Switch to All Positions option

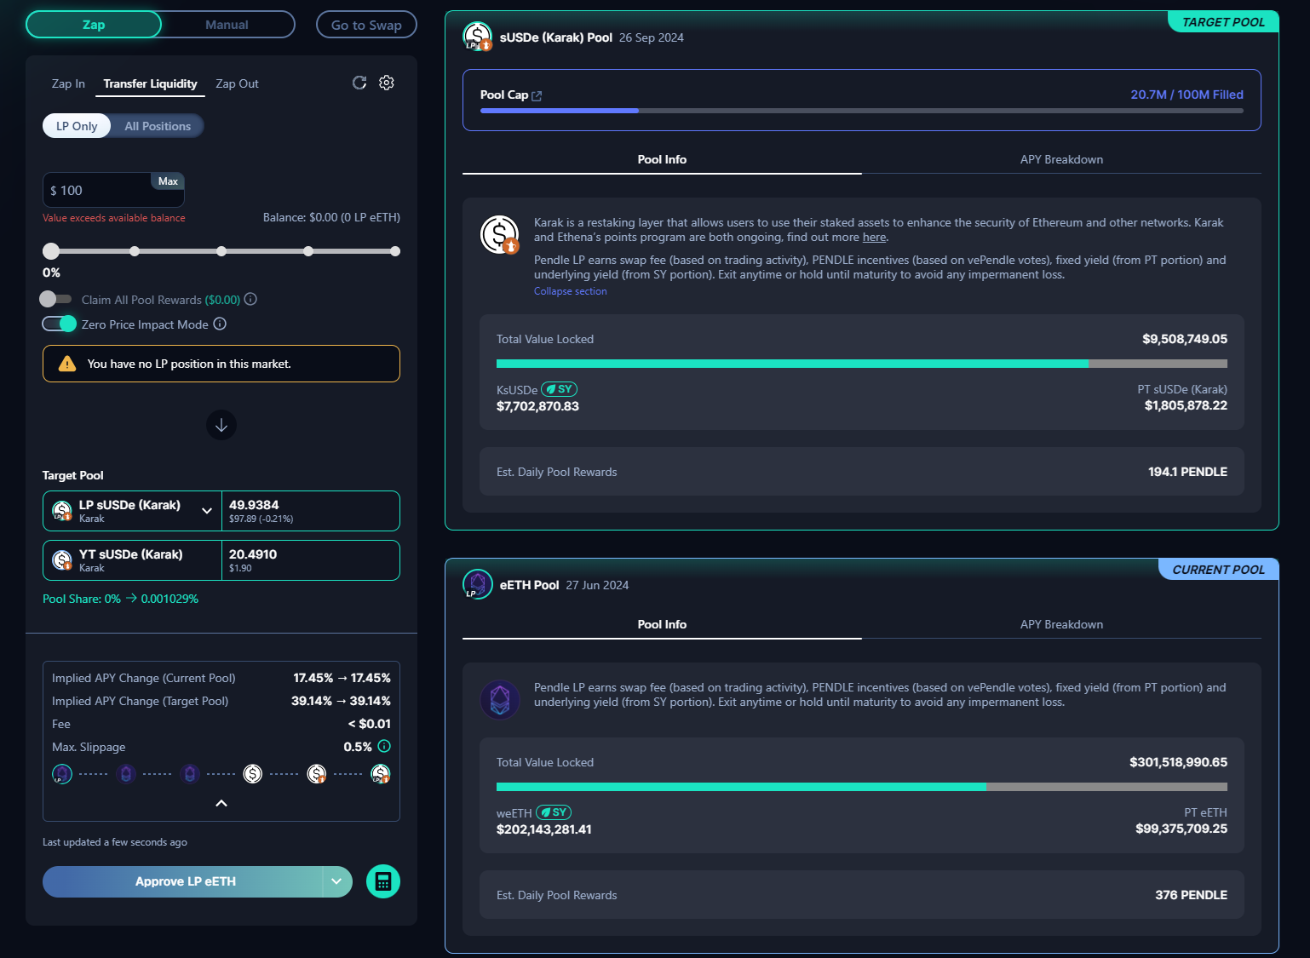(158, 126)
